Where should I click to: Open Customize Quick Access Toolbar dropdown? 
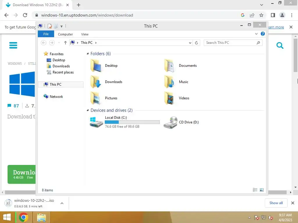[62, 26]
